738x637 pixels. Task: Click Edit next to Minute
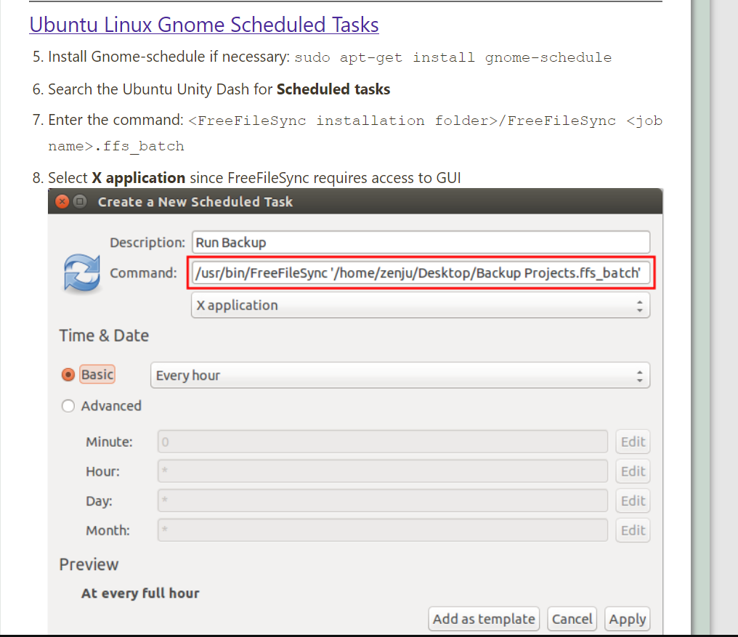(x=633, y=442)
